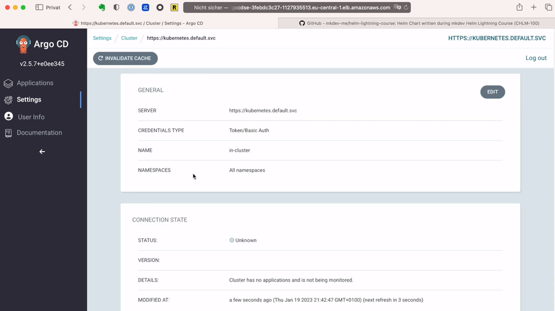Click the GENERAL section heading
555x311 pixels.
click(x=151, y=90)
